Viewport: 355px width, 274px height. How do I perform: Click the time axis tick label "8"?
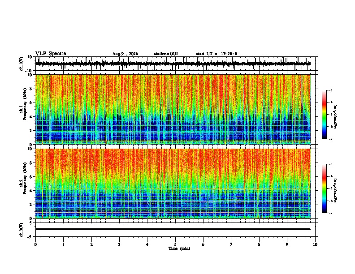click(259, 244)
